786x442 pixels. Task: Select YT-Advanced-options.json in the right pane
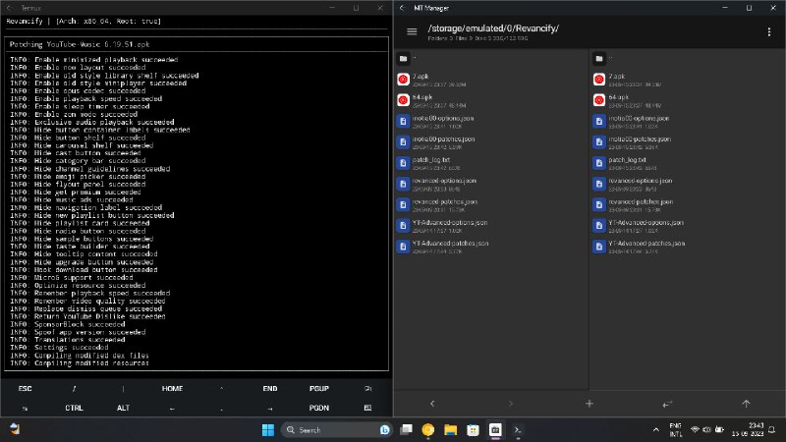(x=687, y=226)
